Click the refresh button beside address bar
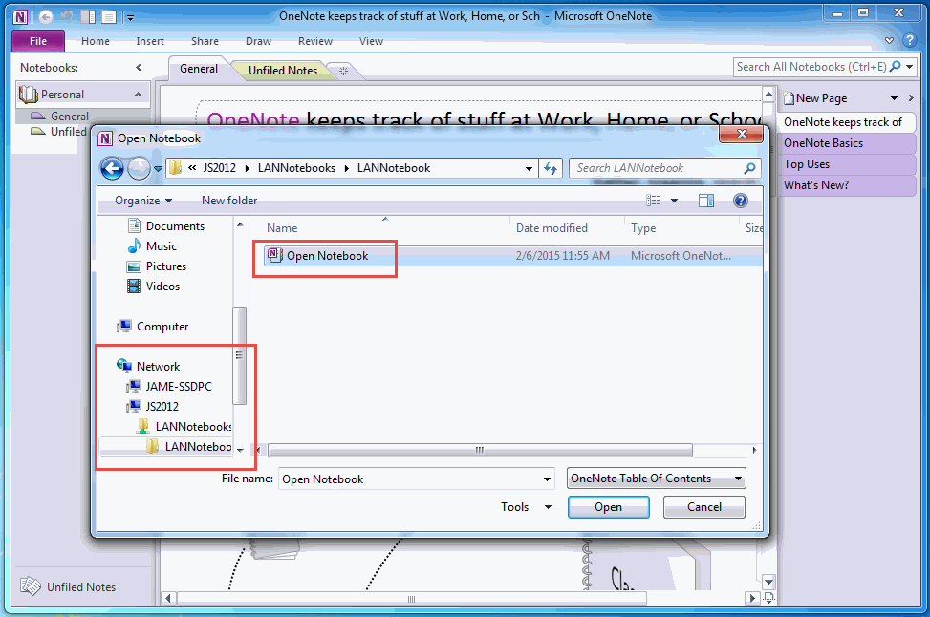This screenshot has width=930, height=617. coord(551,168)
